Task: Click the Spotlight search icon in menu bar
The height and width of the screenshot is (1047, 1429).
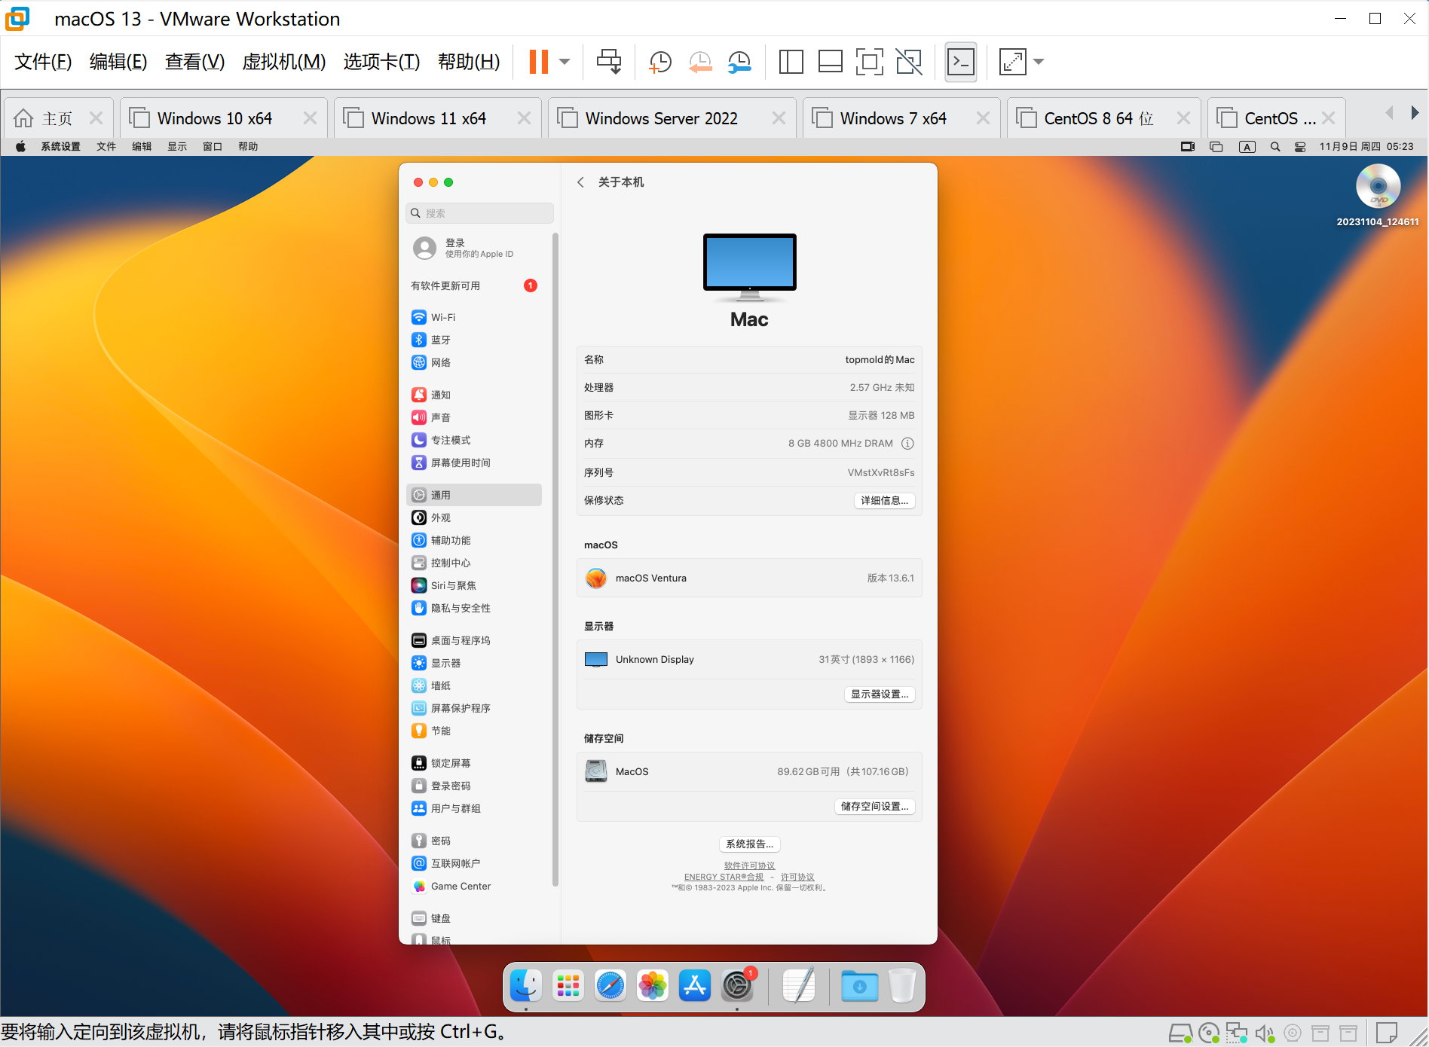Action: pyautogui.click(x=1275, y=146)
